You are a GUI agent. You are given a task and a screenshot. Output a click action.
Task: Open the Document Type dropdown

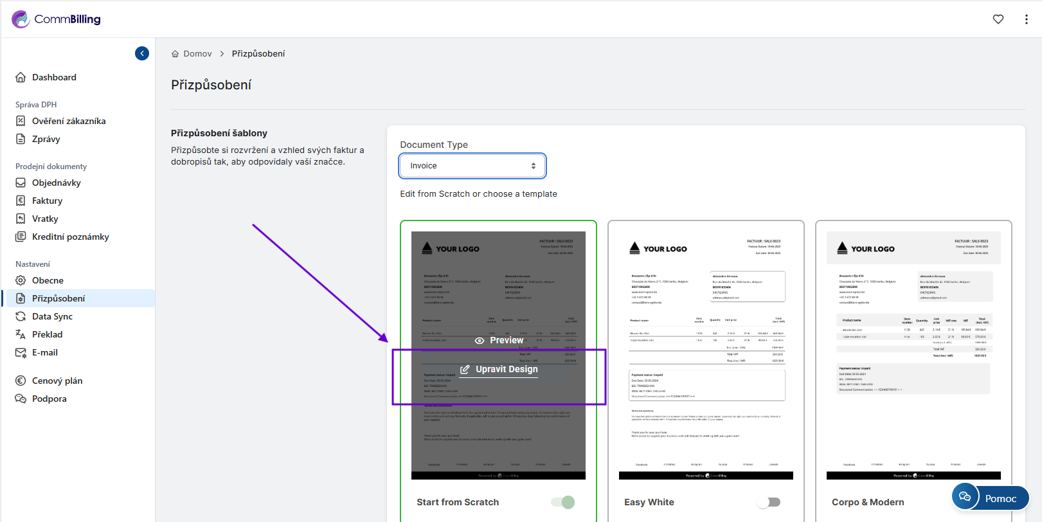coord(472,166)
